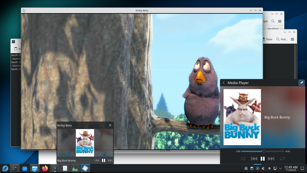
Task: Show desktop using the peek button
Action: (x=302, y=168)
